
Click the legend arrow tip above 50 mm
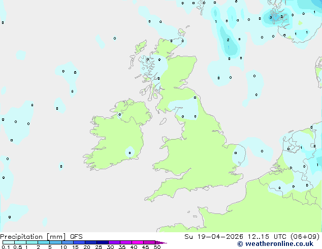point(161,242)
